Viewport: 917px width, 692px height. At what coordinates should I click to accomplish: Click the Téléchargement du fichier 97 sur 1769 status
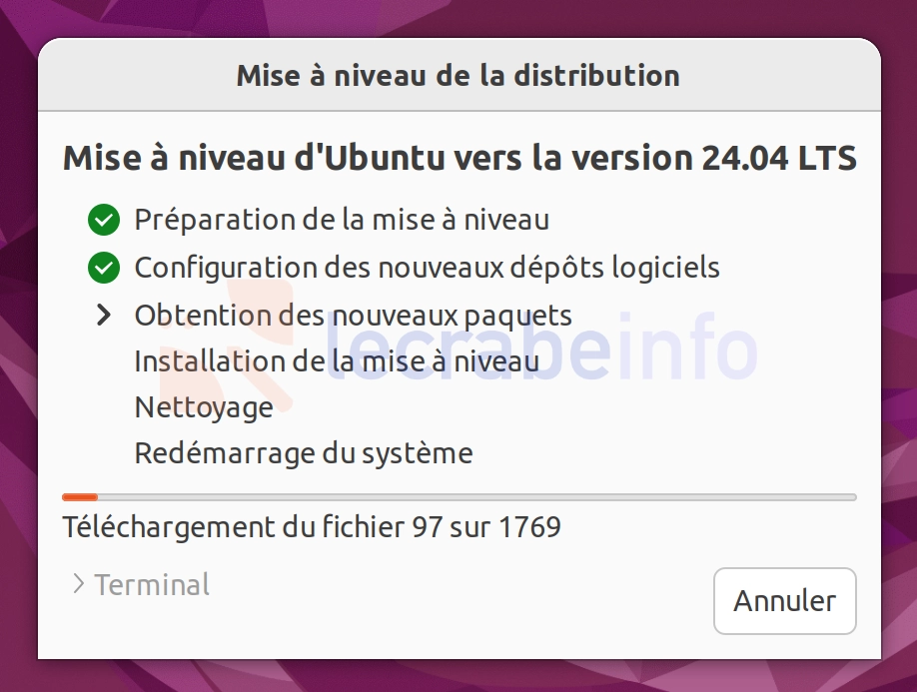(312, 527)
